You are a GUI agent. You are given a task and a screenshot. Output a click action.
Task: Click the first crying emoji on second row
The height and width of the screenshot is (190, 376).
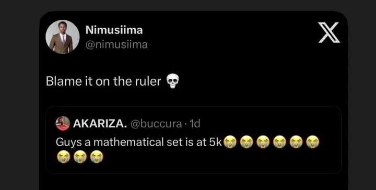tap(64, 157)
